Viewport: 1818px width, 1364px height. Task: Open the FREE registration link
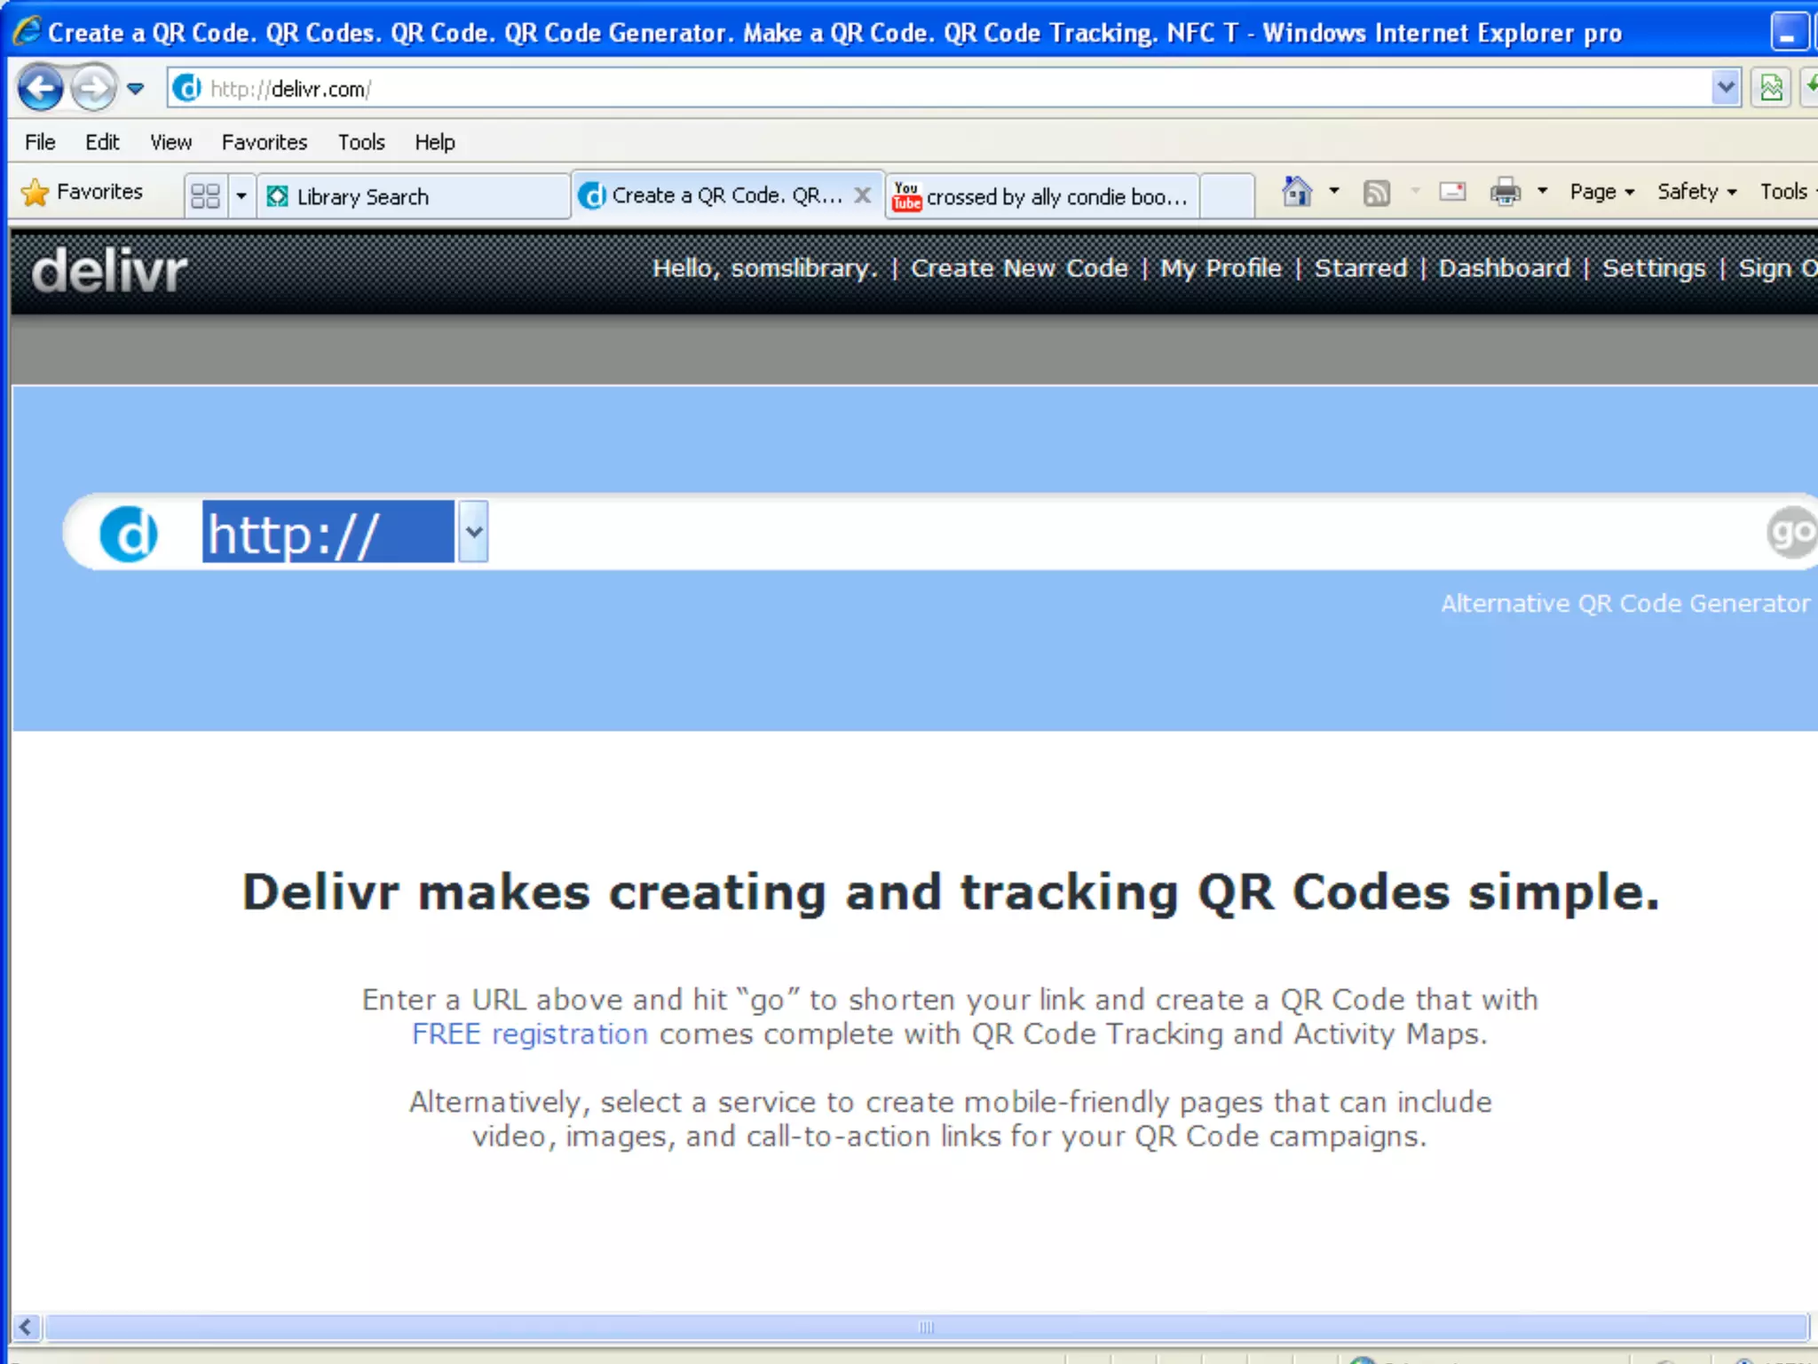coord(530,1035)
